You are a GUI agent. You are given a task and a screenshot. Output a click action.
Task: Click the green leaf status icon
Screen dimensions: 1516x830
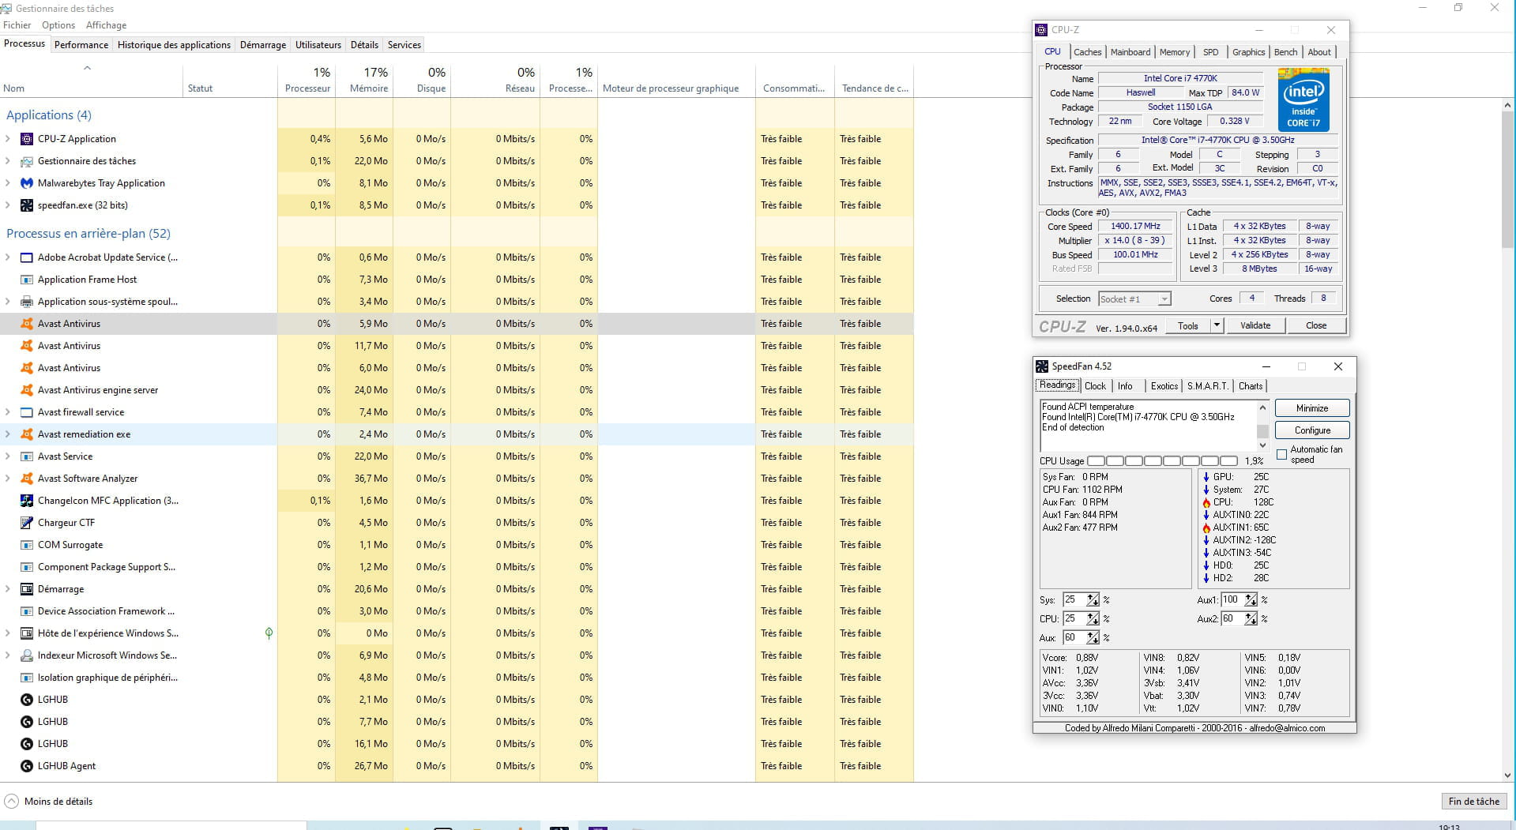click(x=269, y=633)
